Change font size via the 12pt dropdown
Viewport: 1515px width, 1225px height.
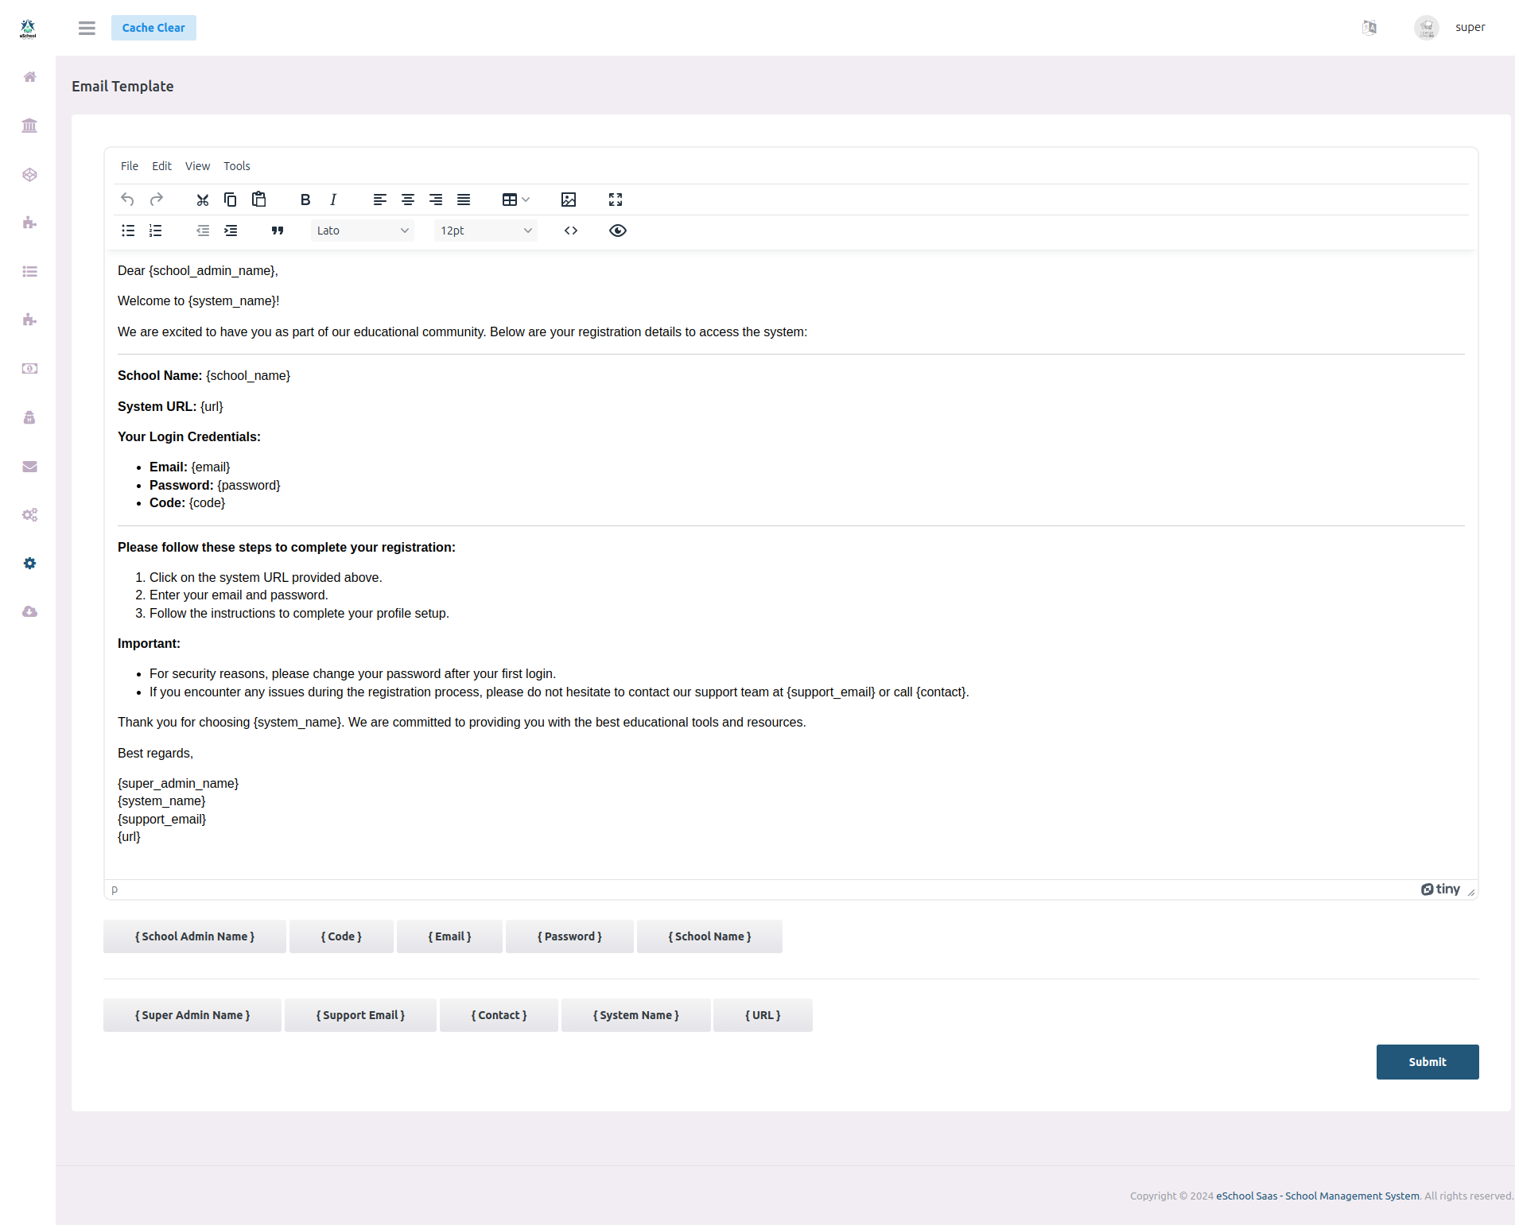(x=485, y=231)
